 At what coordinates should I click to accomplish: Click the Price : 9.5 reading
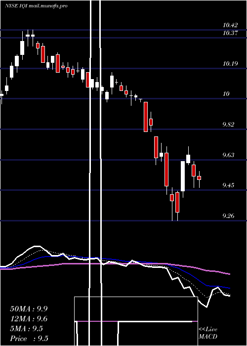point(29,339)
